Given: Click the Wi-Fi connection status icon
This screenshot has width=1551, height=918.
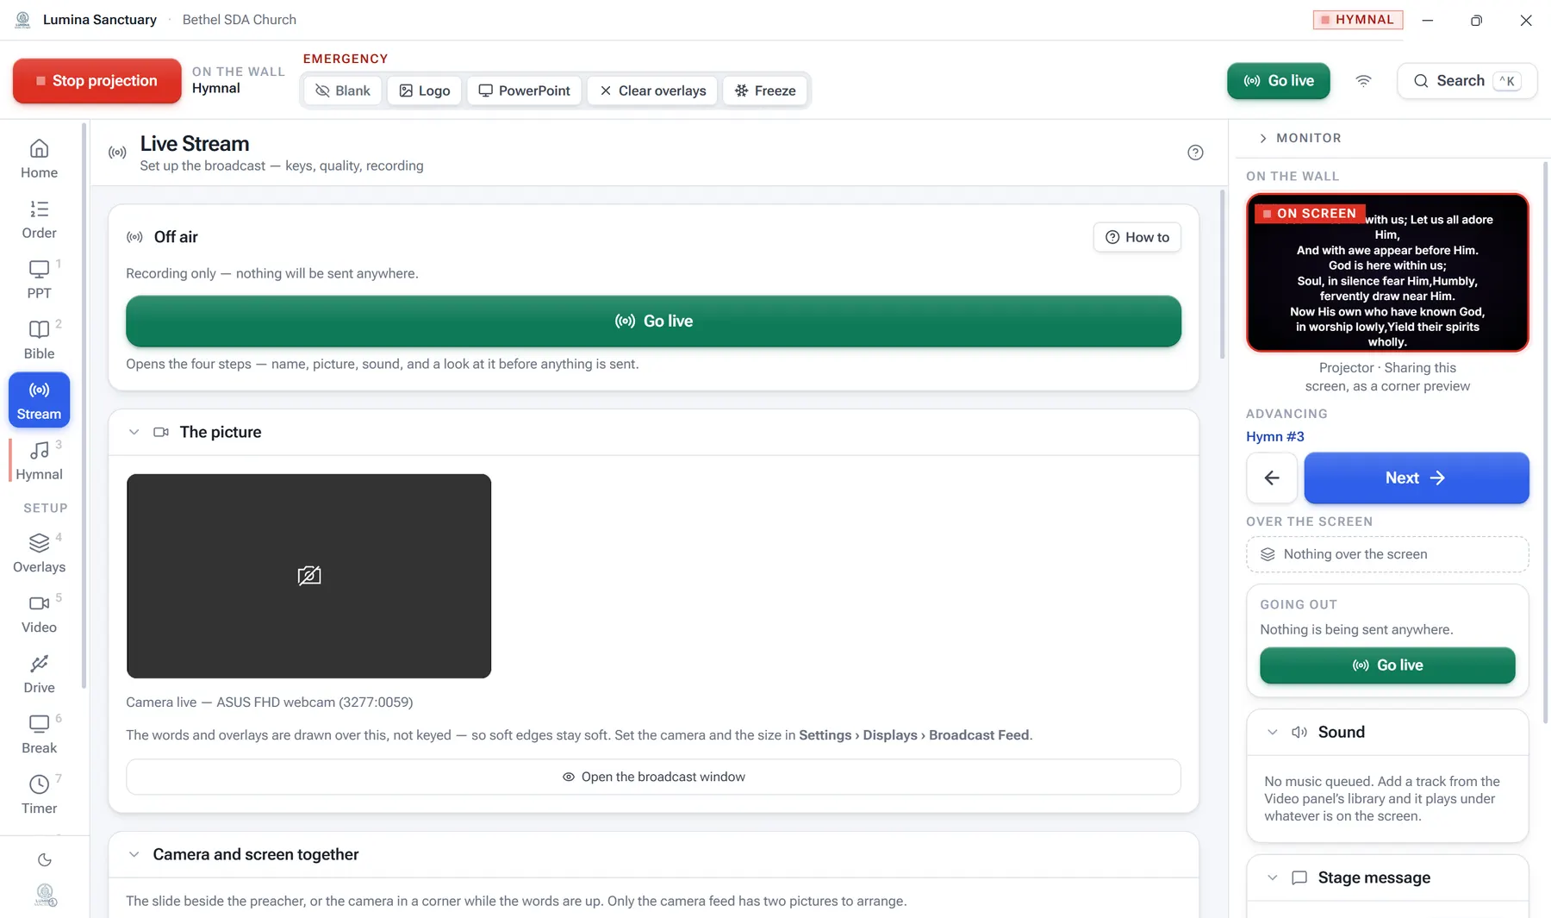Looking at the screenshot, I should pyautogui.click(x=1363, y=81).
